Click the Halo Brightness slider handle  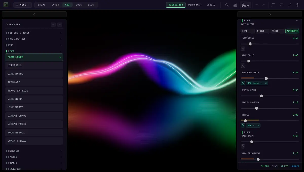coord(258,159)
